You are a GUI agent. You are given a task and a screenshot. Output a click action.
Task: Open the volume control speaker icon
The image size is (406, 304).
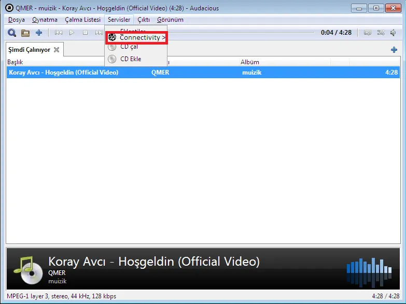[x=393, y=33]
